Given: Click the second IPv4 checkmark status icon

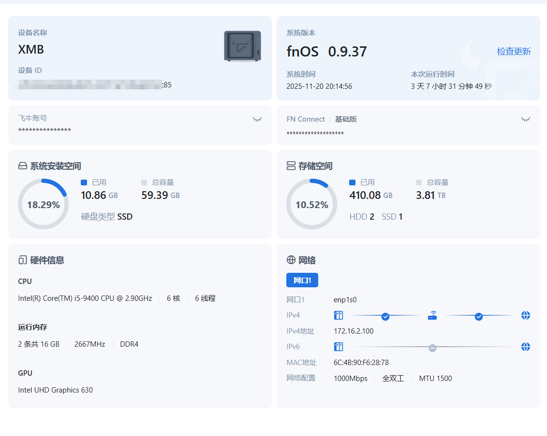Looking at the screenshot, I should pos(479,316).
